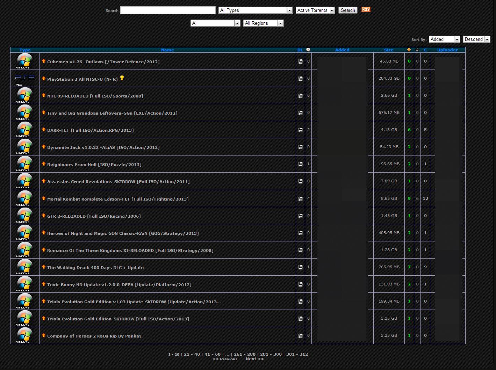Click download icon for The Walking Dead: 400 Days
Viewport: 496px width, 370px height.
300,267
